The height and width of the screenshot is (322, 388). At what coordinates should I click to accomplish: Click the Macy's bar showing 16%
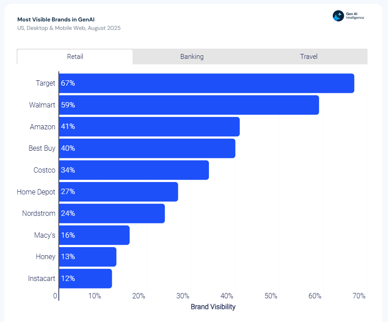[x=94, y=235]
